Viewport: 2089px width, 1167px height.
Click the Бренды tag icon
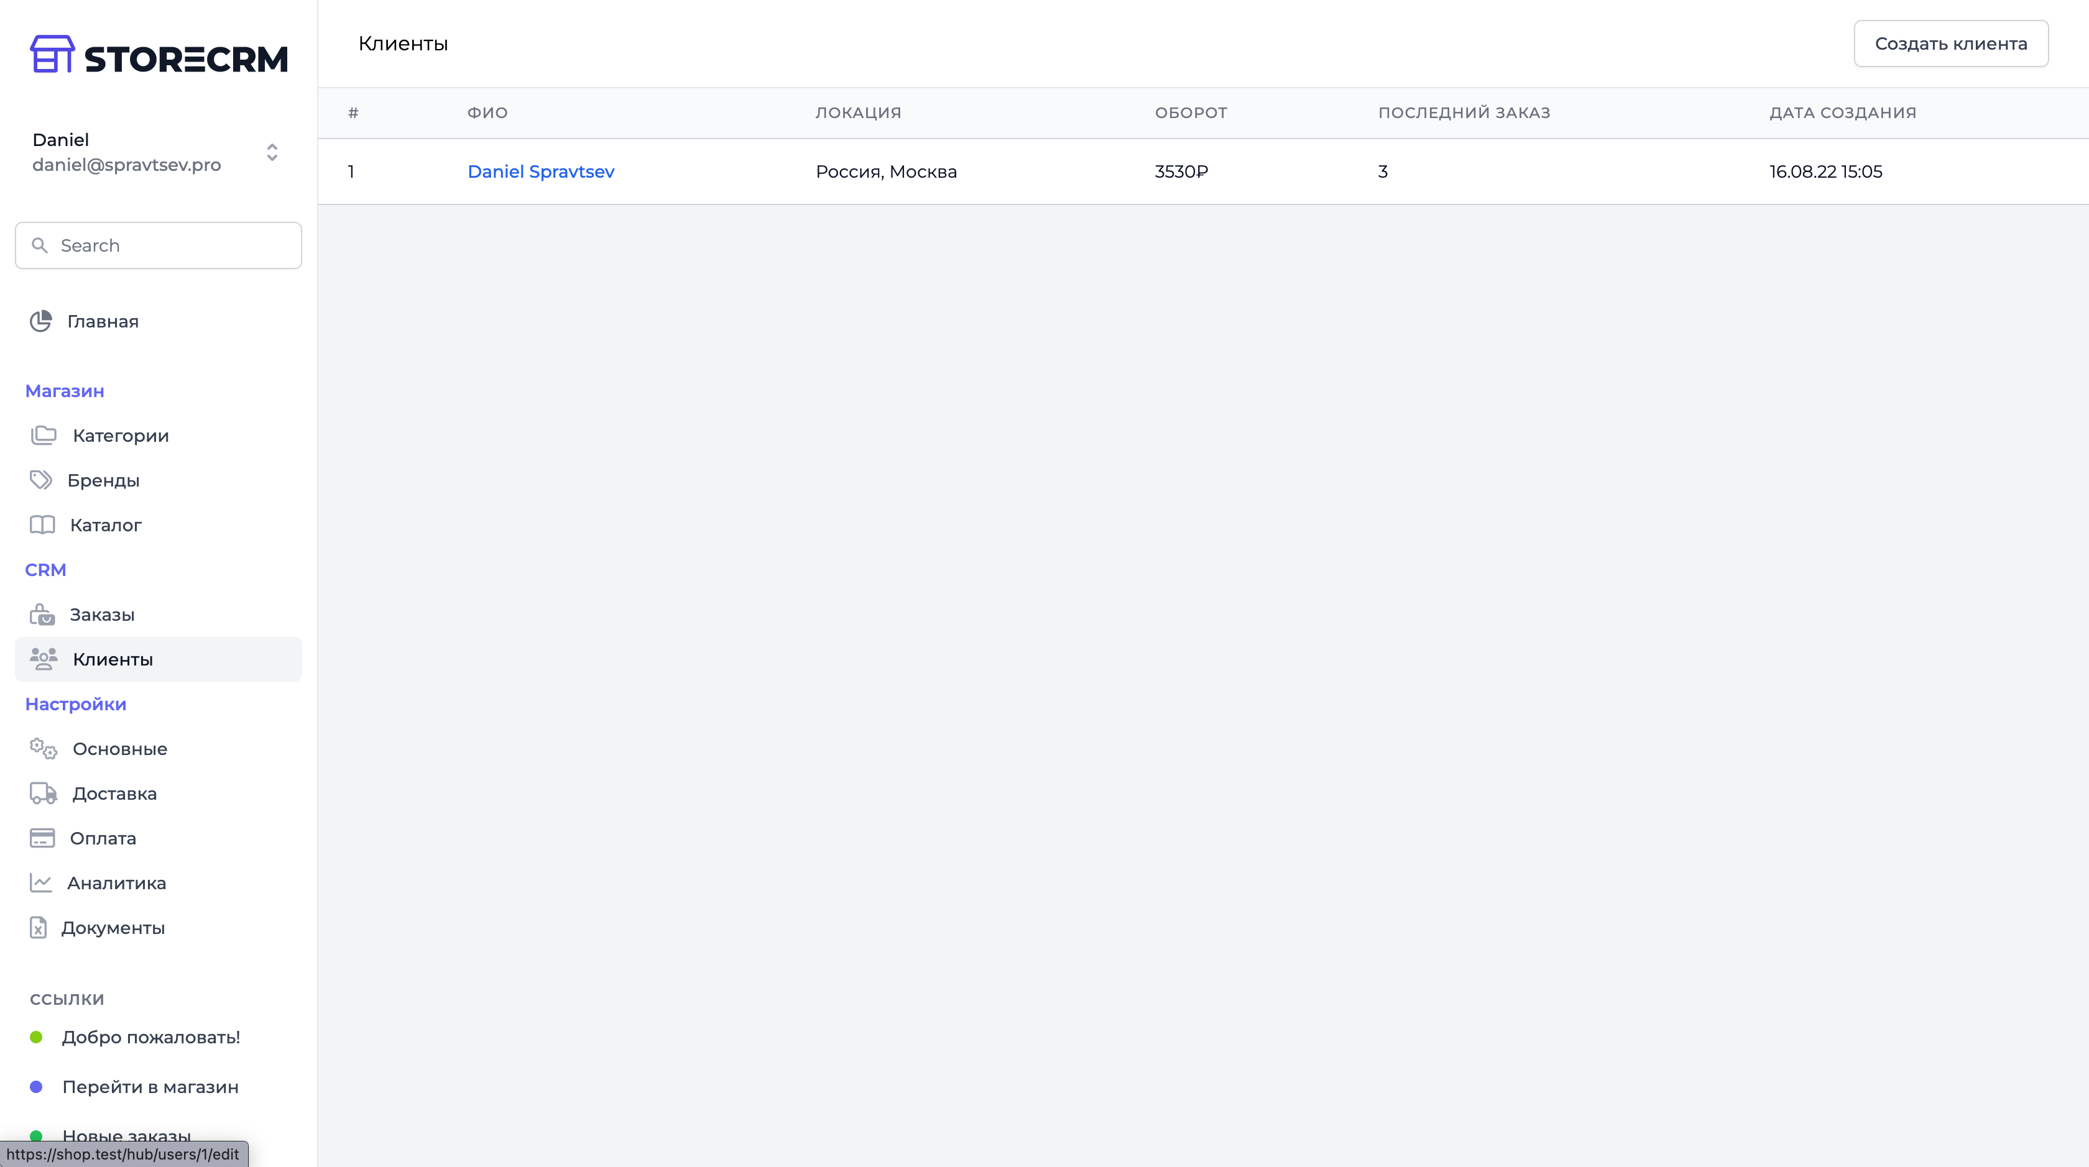(x=42, y=479)
